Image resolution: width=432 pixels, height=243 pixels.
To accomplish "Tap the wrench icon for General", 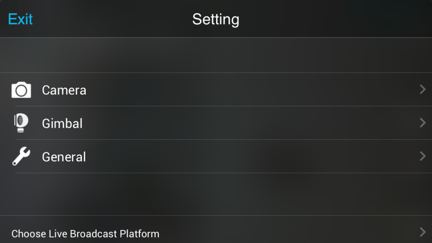I will pos(21,156).
